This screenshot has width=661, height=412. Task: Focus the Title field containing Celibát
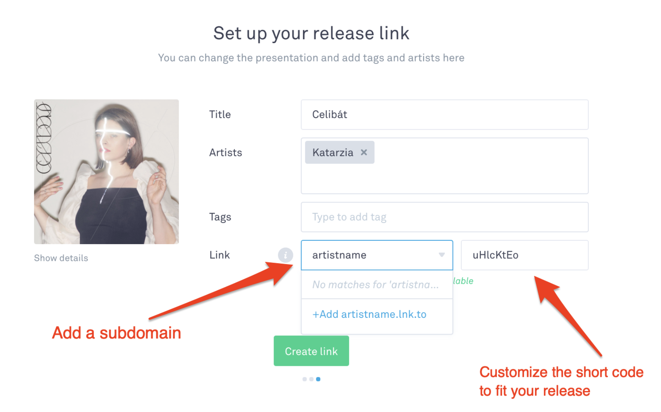coord(444,114)
